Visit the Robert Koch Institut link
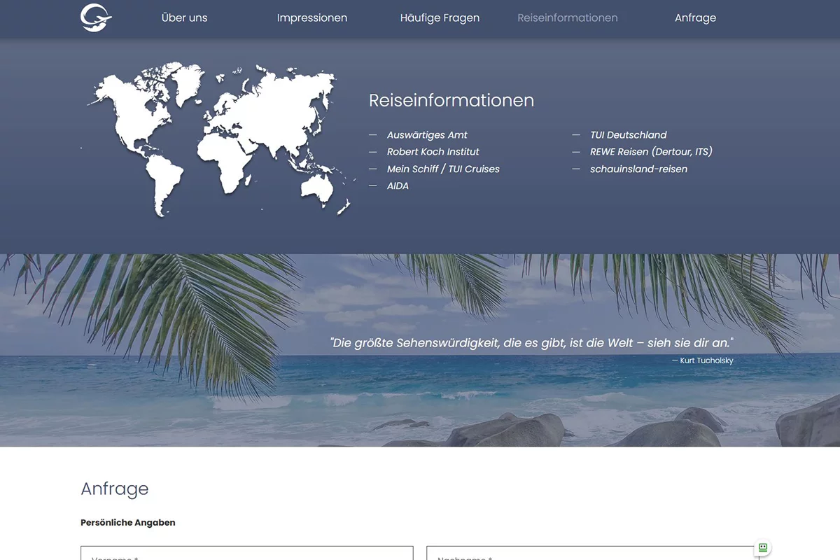The image size is (840, 560). click(433, 152)
